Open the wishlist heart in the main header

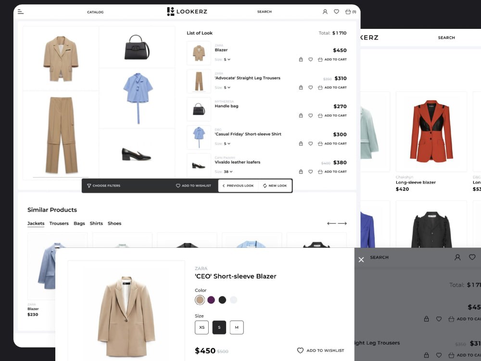point(337,12)
